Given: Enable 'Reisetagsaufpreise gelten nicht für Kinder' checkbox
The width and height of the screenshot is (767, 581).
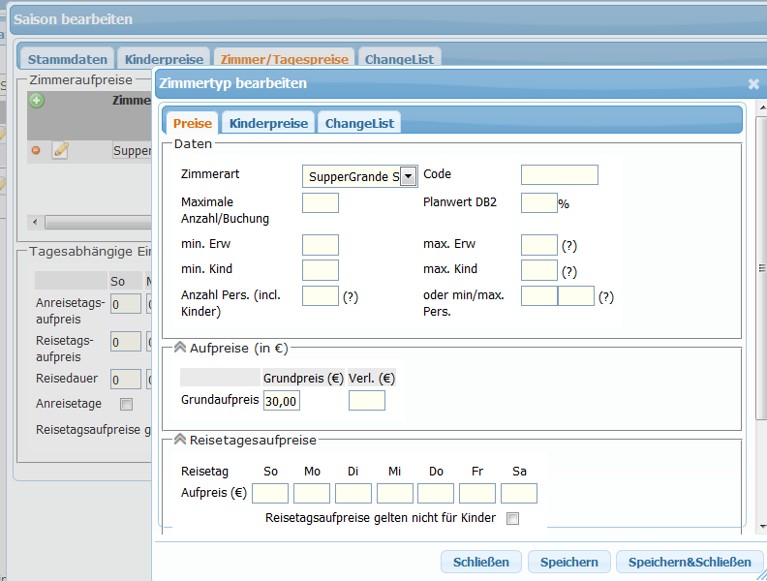Looking at the screenshot, I should click(x=513, y=519).
